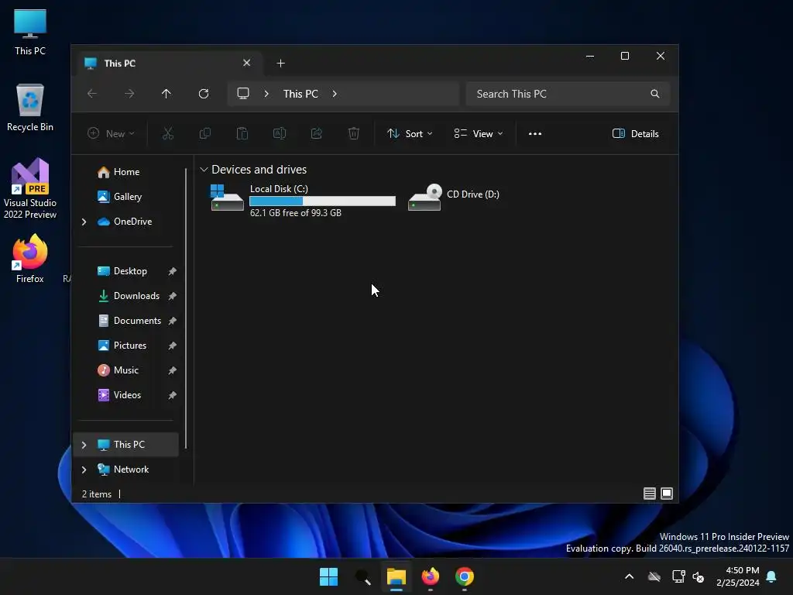Switch to details list view icon in status bar

point(650,494)
